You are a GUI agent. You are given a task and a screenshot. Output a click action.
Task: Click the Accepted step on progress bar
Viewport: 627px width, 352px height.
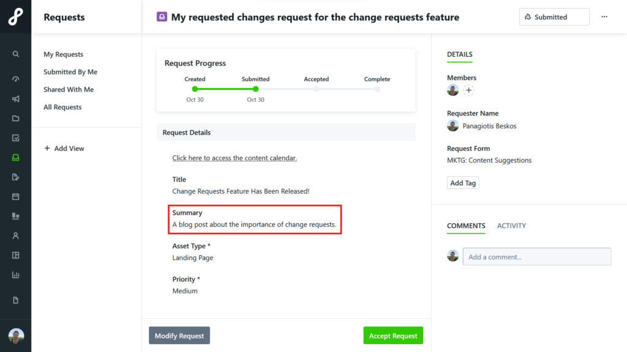pos(317,89)
